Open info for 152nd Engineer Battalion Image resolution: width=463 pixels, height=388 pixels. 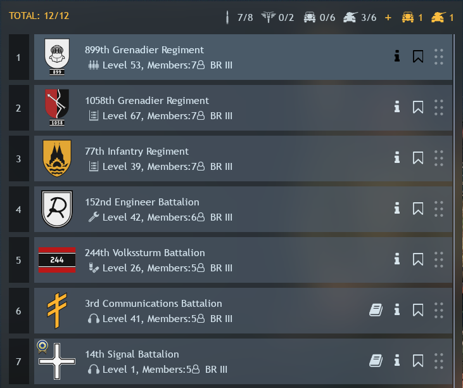[397, 209]
